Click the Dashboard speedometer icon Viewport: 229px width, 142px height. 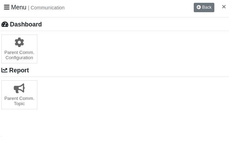tap(5, 24)
